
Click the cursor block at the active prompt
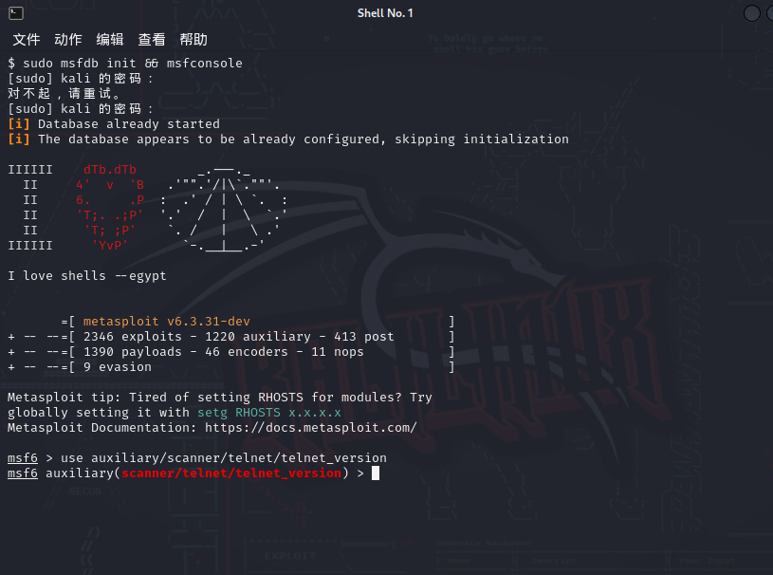(376, 473)
